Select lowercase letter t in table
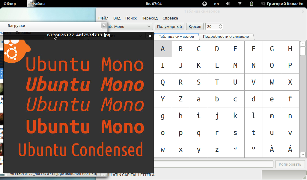The image size is (307, 180). (253, 133)
